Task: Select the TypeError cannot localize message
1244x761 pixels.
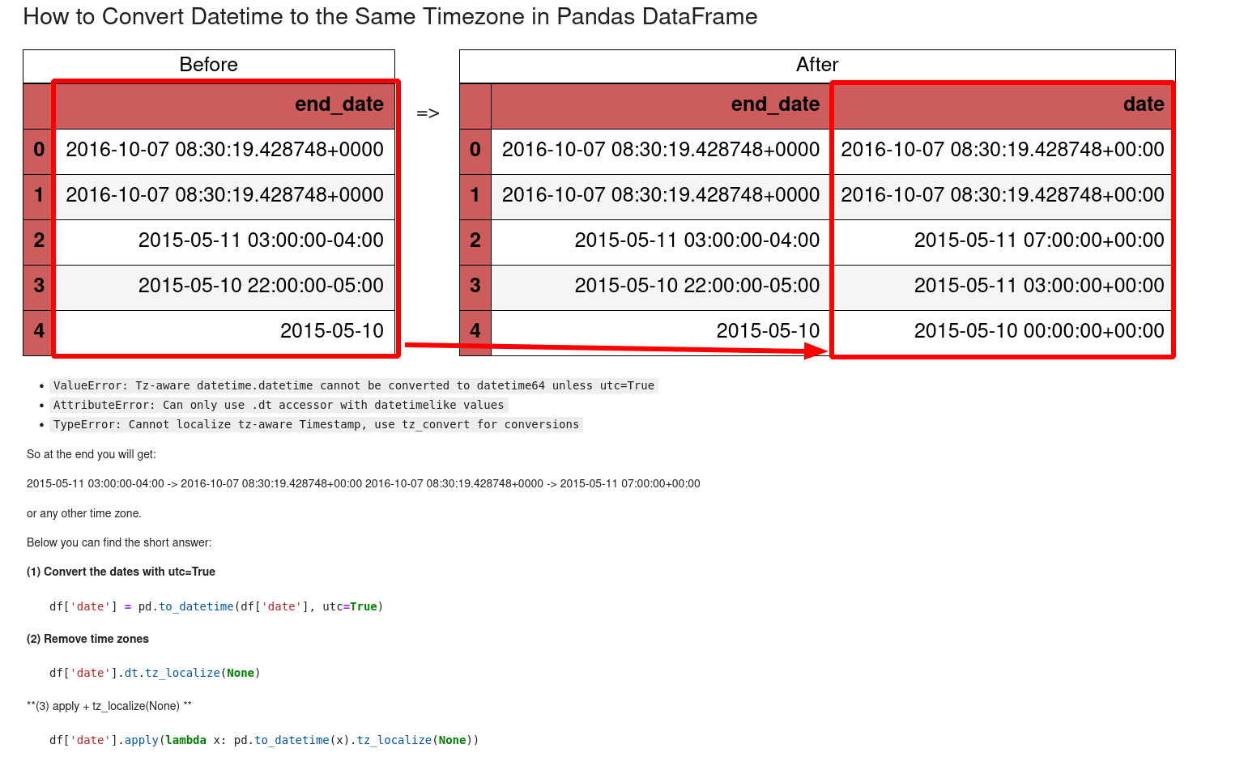Action: point(317,424)
